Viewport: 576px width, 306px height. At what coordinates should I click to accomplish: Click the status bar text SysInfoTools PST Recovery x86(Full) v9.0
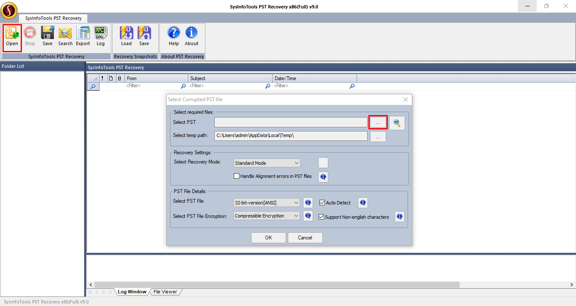coord(46,302)
